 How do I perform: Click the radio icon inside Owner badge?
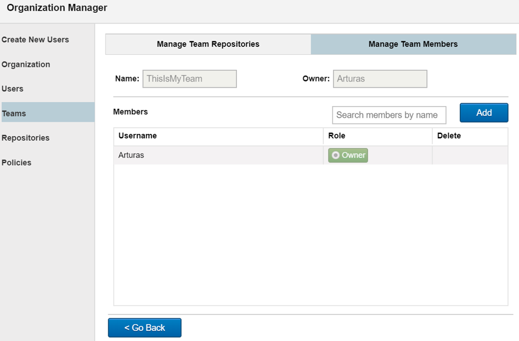[x=335, y=155]
